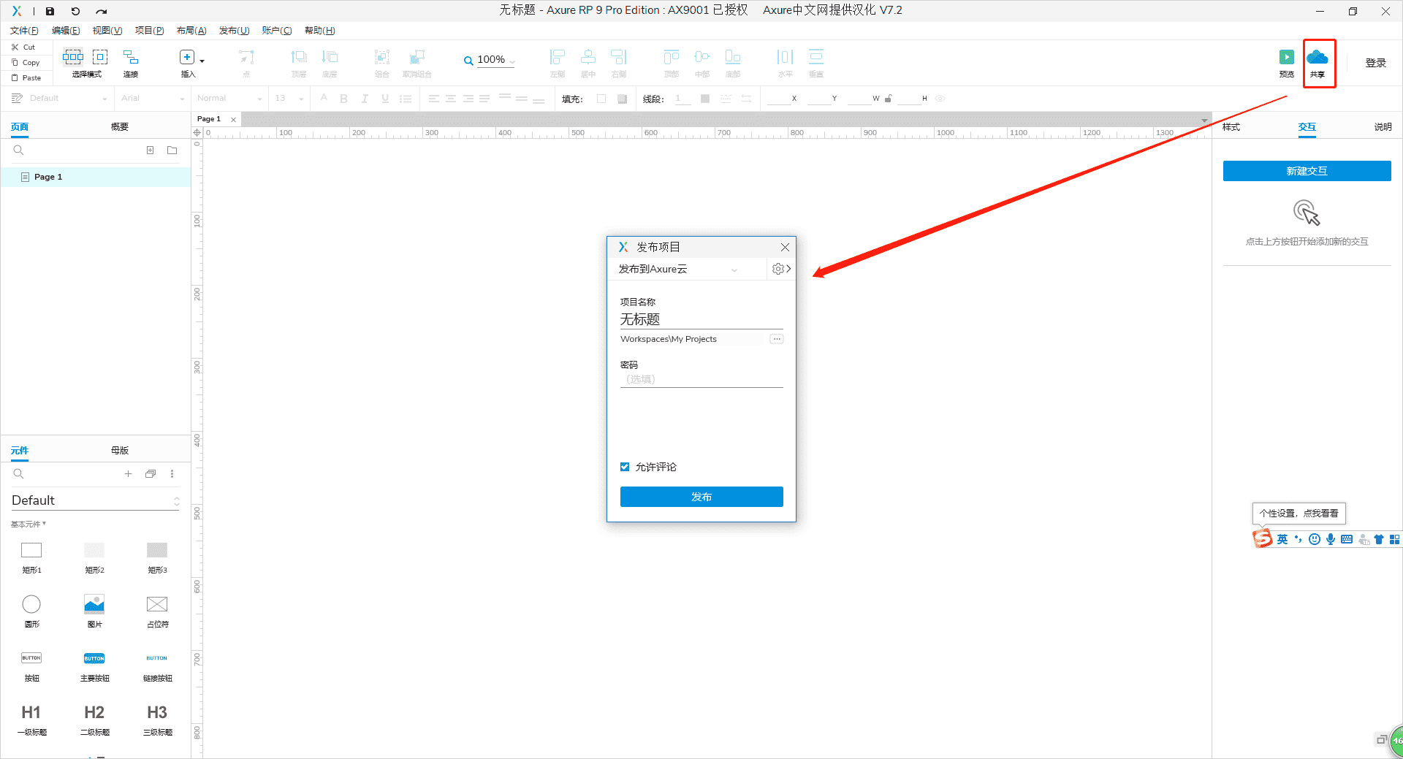Open the 帮助(H) menu
This screenshot has width=1403, height=759.
[319, 31]
